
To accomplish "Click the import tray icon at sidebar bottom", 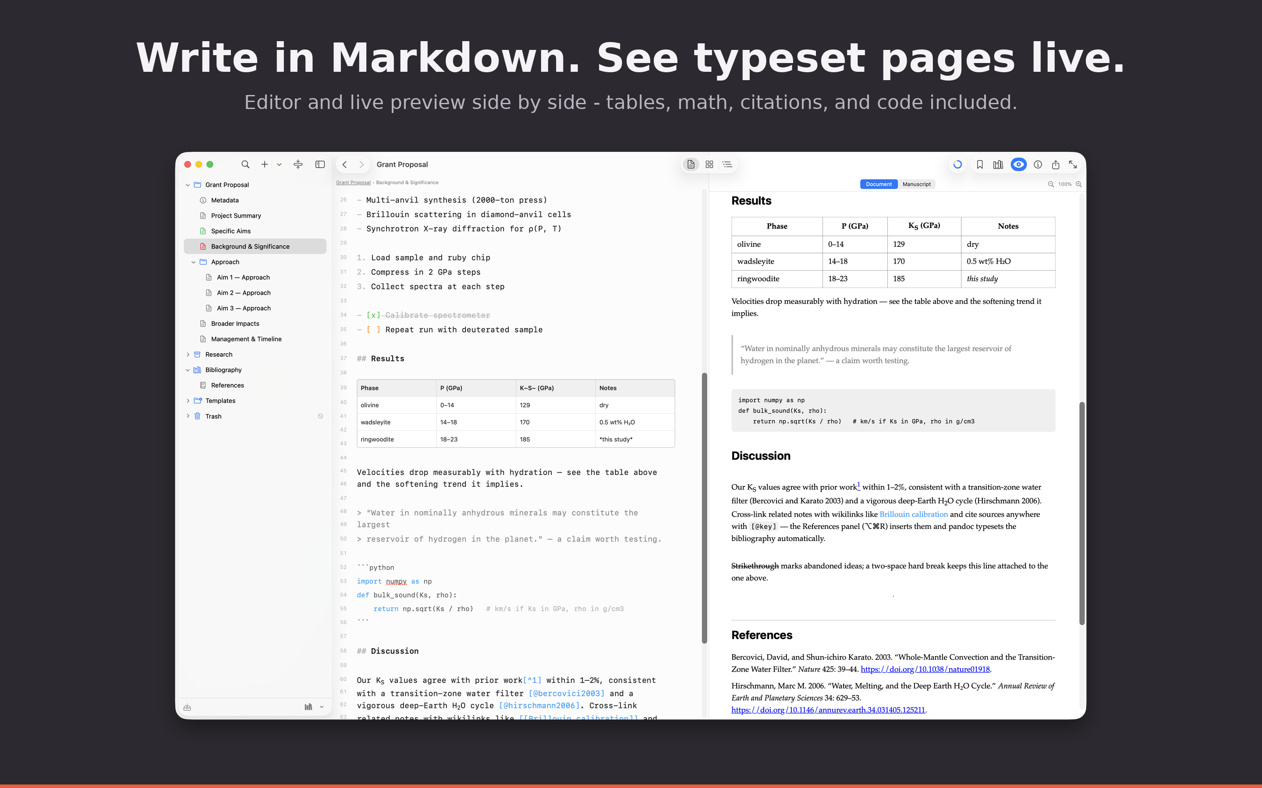I will pyautogui.click(x=187, y=707).
